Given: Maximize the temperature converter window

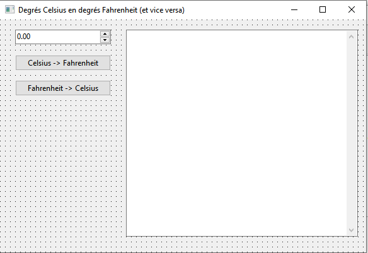Looking at the screenshot, I should (323, 9).
